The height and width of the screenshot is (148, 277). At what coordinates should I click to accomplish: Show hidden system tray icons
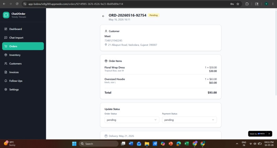237,144
